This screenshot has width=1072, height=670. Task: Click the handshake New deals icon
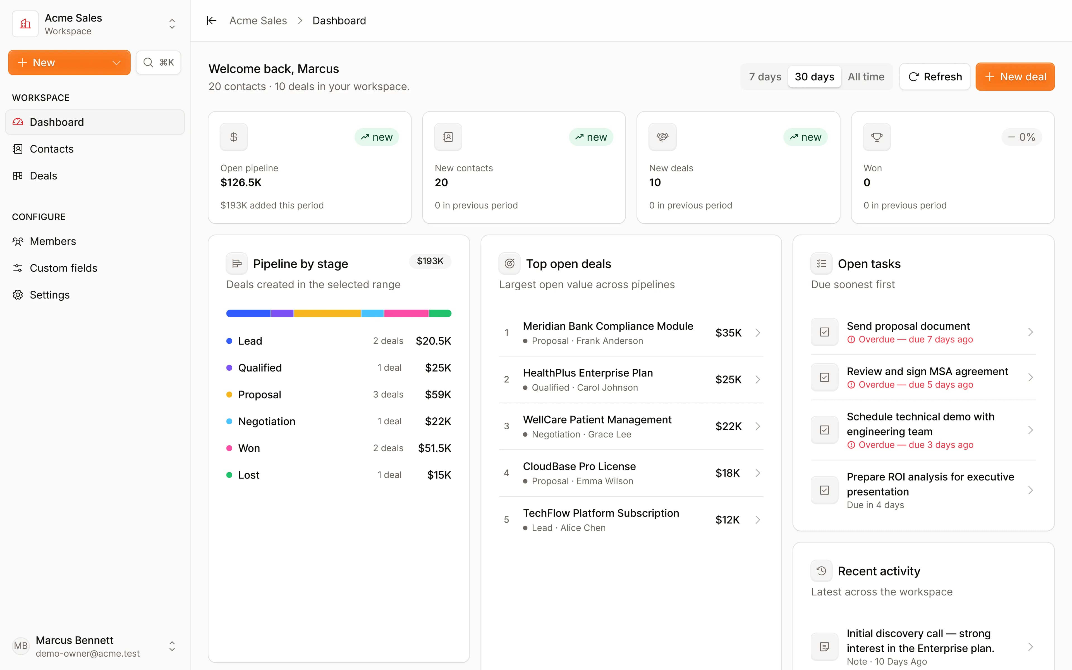click(x=663, y=137)
